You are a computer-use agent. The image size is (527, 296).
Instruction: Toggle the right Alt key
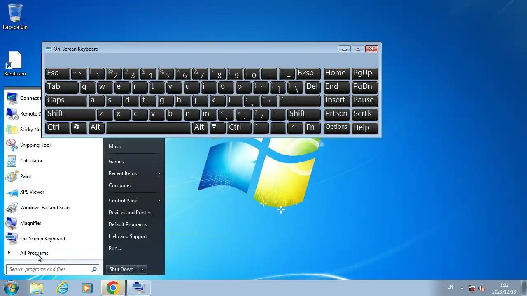click(200, 128)
